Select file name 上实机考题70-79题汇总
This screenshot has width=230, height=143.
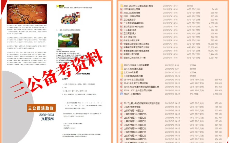135,136
